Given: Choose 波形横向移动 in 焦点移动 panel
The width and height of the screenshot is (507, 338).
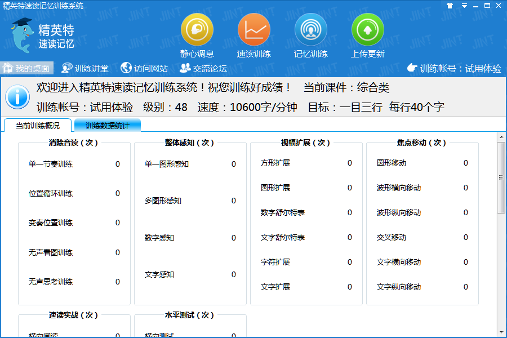Looking at the screenshot, I should [x=399, y=188].
